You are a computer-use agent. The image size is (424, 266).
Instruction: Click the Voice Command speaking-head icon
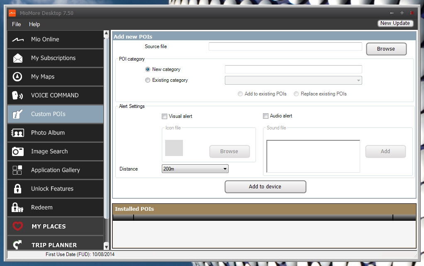[17, 95]
